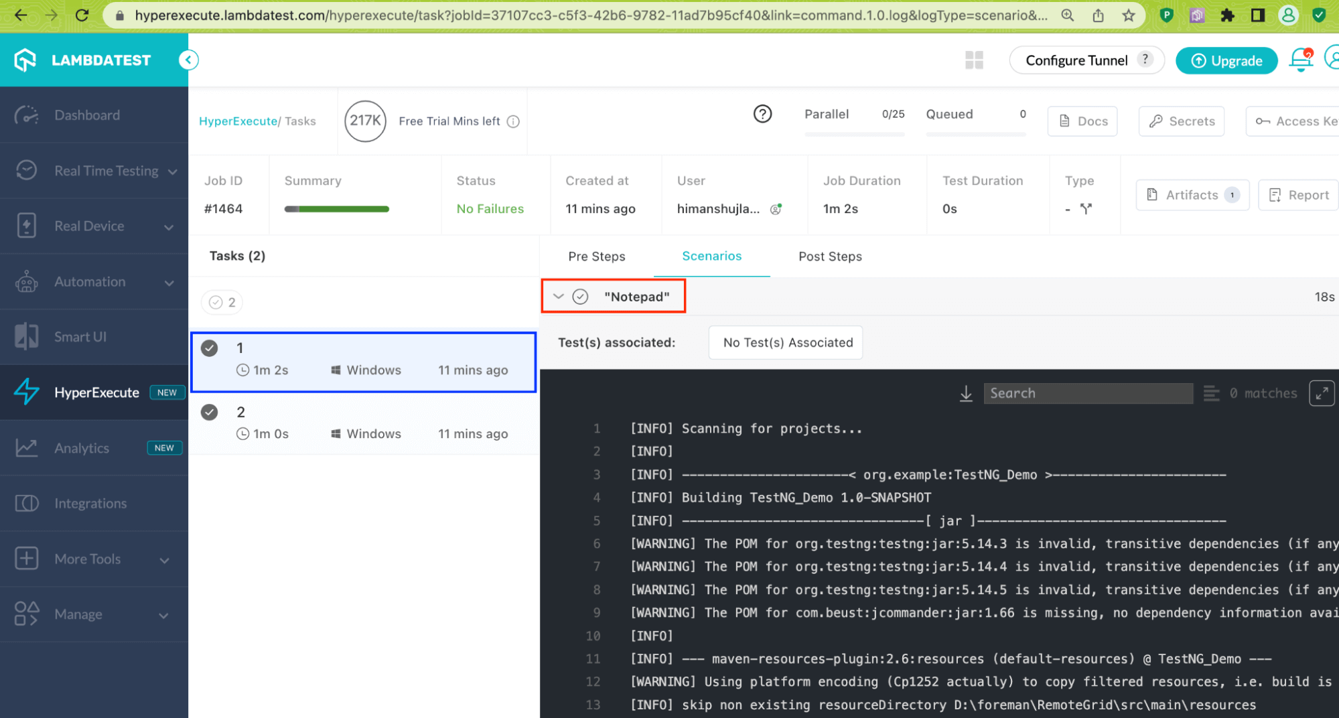Download the scenario log file

(x=966, y=394)
